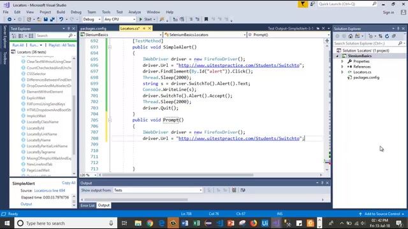Click Add to Source Control in status bar
Screen dimensions: 408x229
pos(382,214)
